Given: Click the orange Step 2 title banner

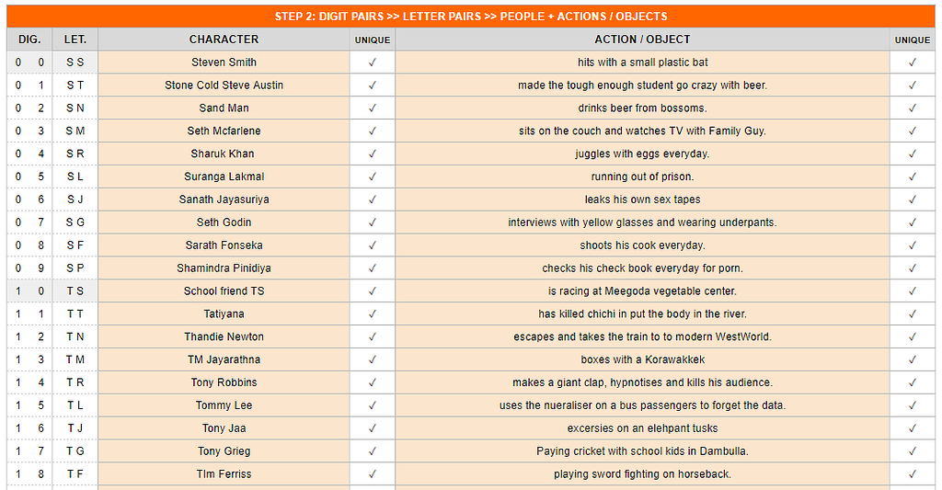Looking at the screenshot, I should [x=471, y=16].
